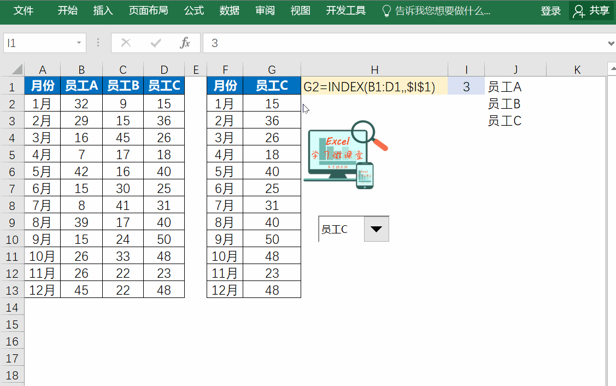Click the Select All corner triangle
Screen dimensions: 616x386
click(x=16, y=69)
